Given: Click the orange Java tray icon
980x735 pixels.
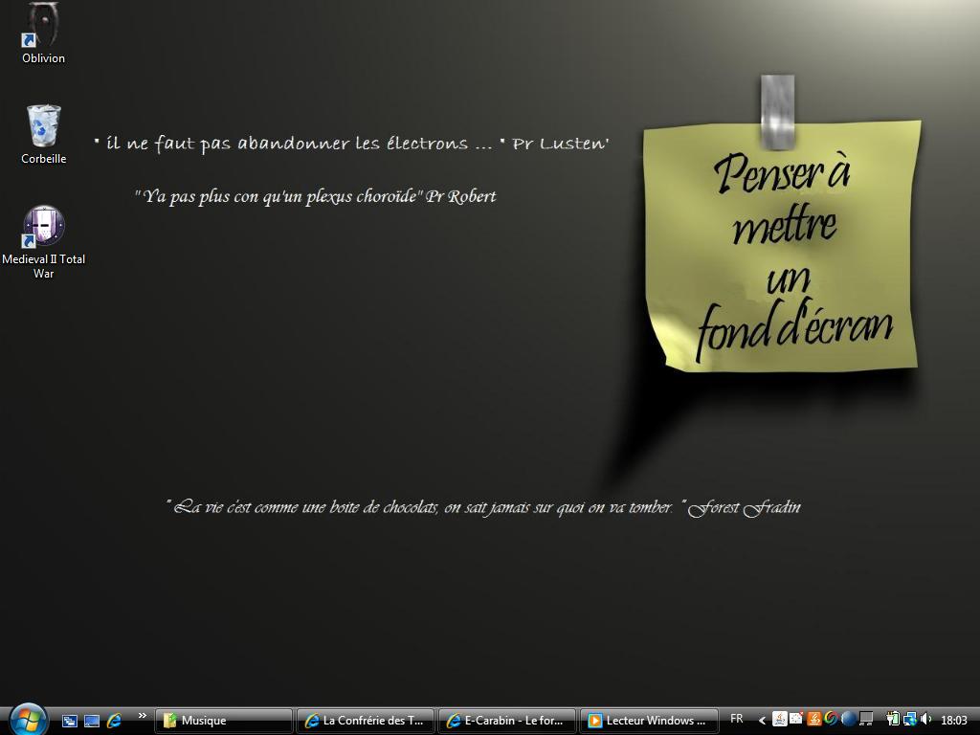Looking at the screenshot, I should coord(814,719).
